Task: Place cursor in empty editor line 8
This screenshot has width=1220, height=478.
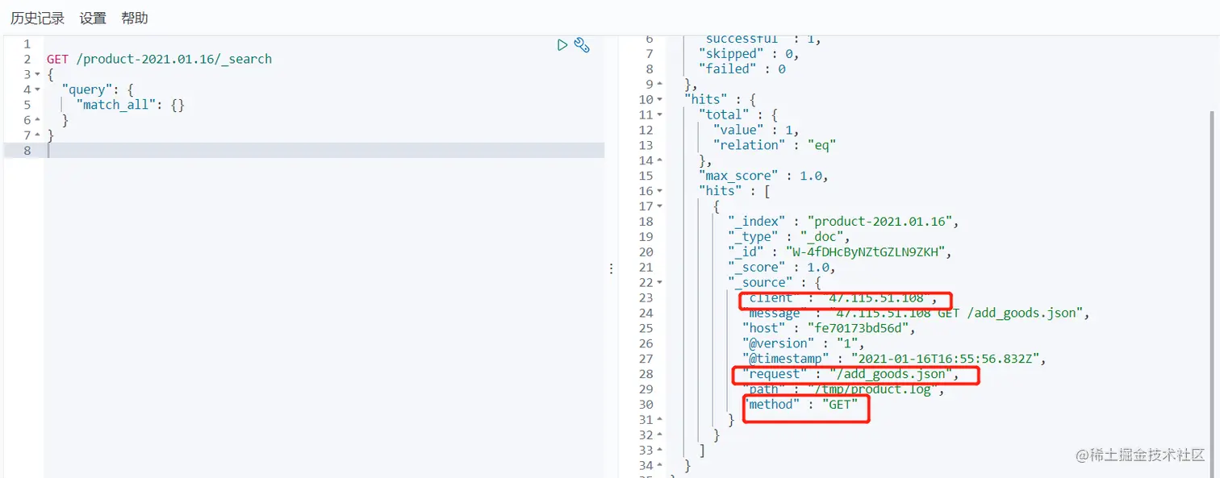Action: click(x=325, y=151)
